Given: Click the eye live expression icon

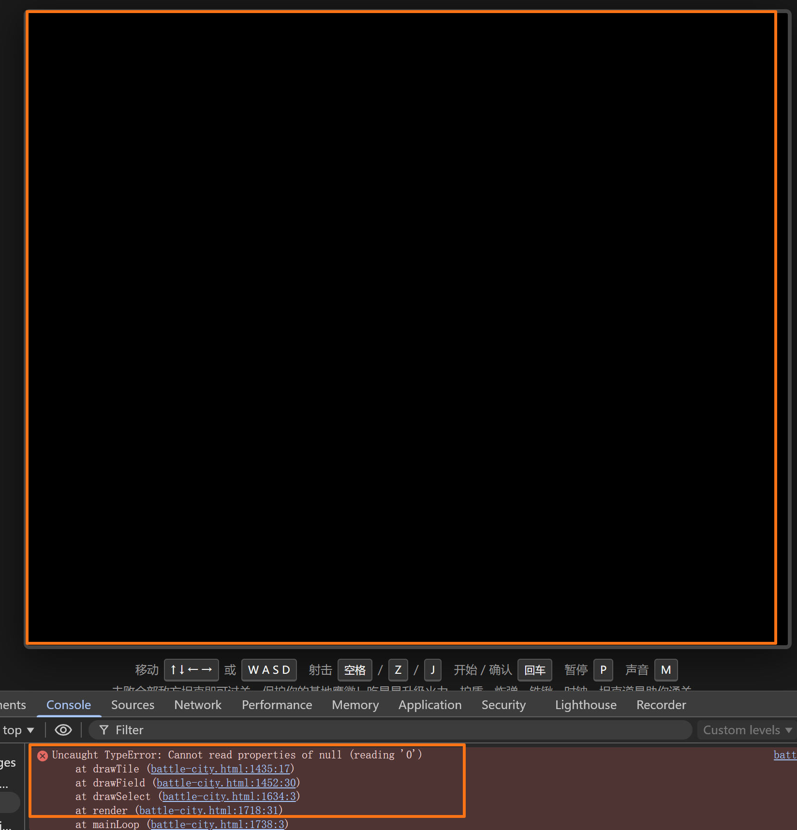Looking at the screenshot, I should coord(63,730).
